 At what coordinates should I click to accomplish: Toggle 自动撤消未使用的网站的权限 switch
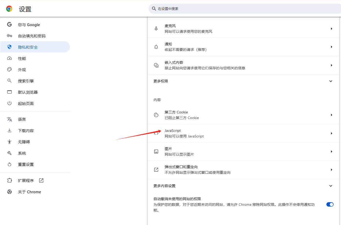point(330,205)
